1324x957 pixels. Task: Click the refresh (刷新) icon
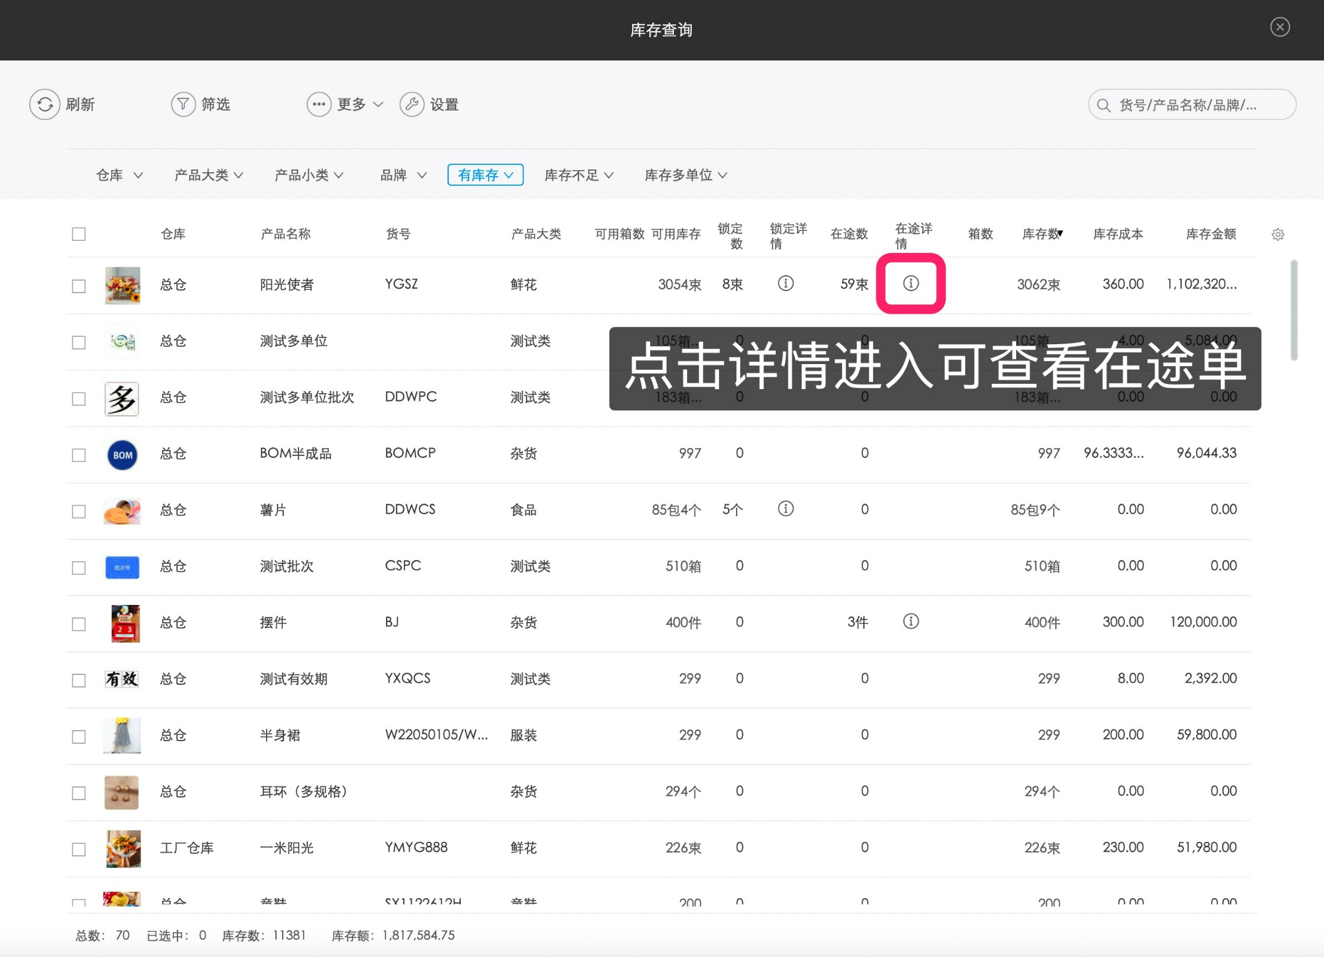coord(44,105)
